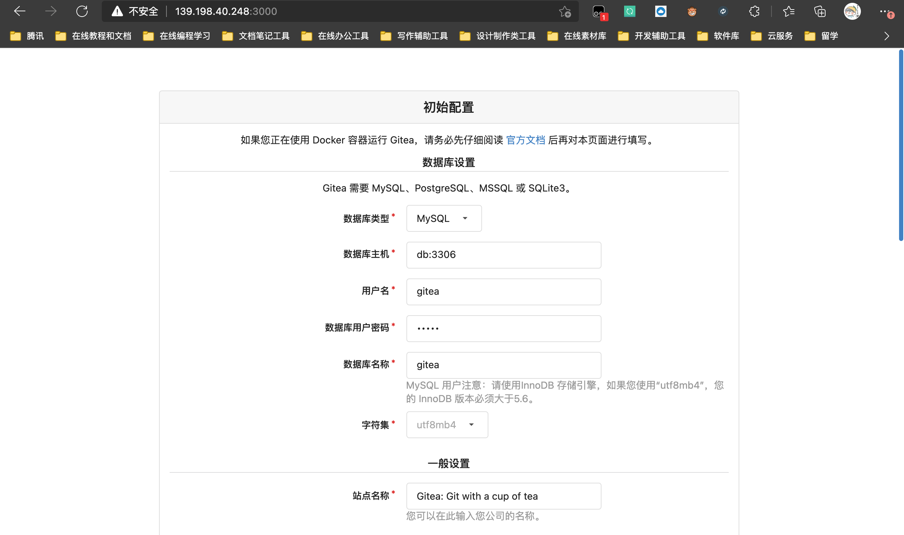The image size is (904, 535).
Task: Open the Extensions puzzle piece icon
Action: pyautogui.click(x=754, y=12)
